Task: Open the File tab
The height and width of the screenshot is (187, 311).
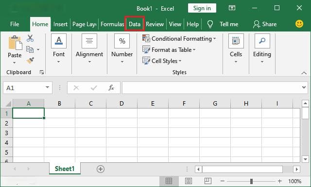Action: pos(15,24)
